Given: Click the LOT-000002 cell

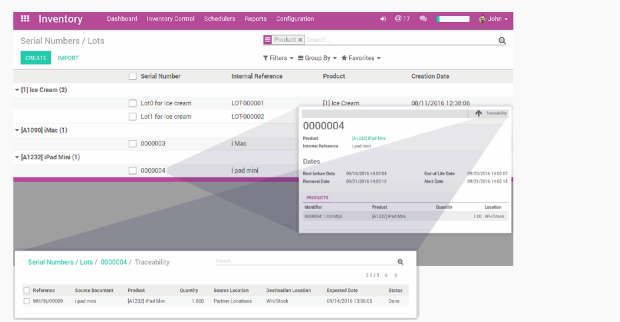Looking at the screenshot, I should coord(247,117).
